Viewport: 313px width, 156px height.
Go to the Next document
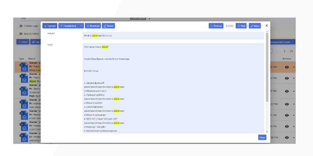pos(241,26)
